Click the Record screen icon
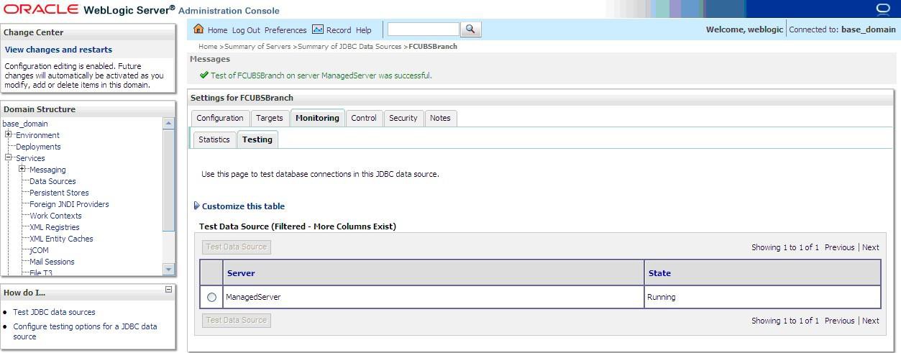 317,29
